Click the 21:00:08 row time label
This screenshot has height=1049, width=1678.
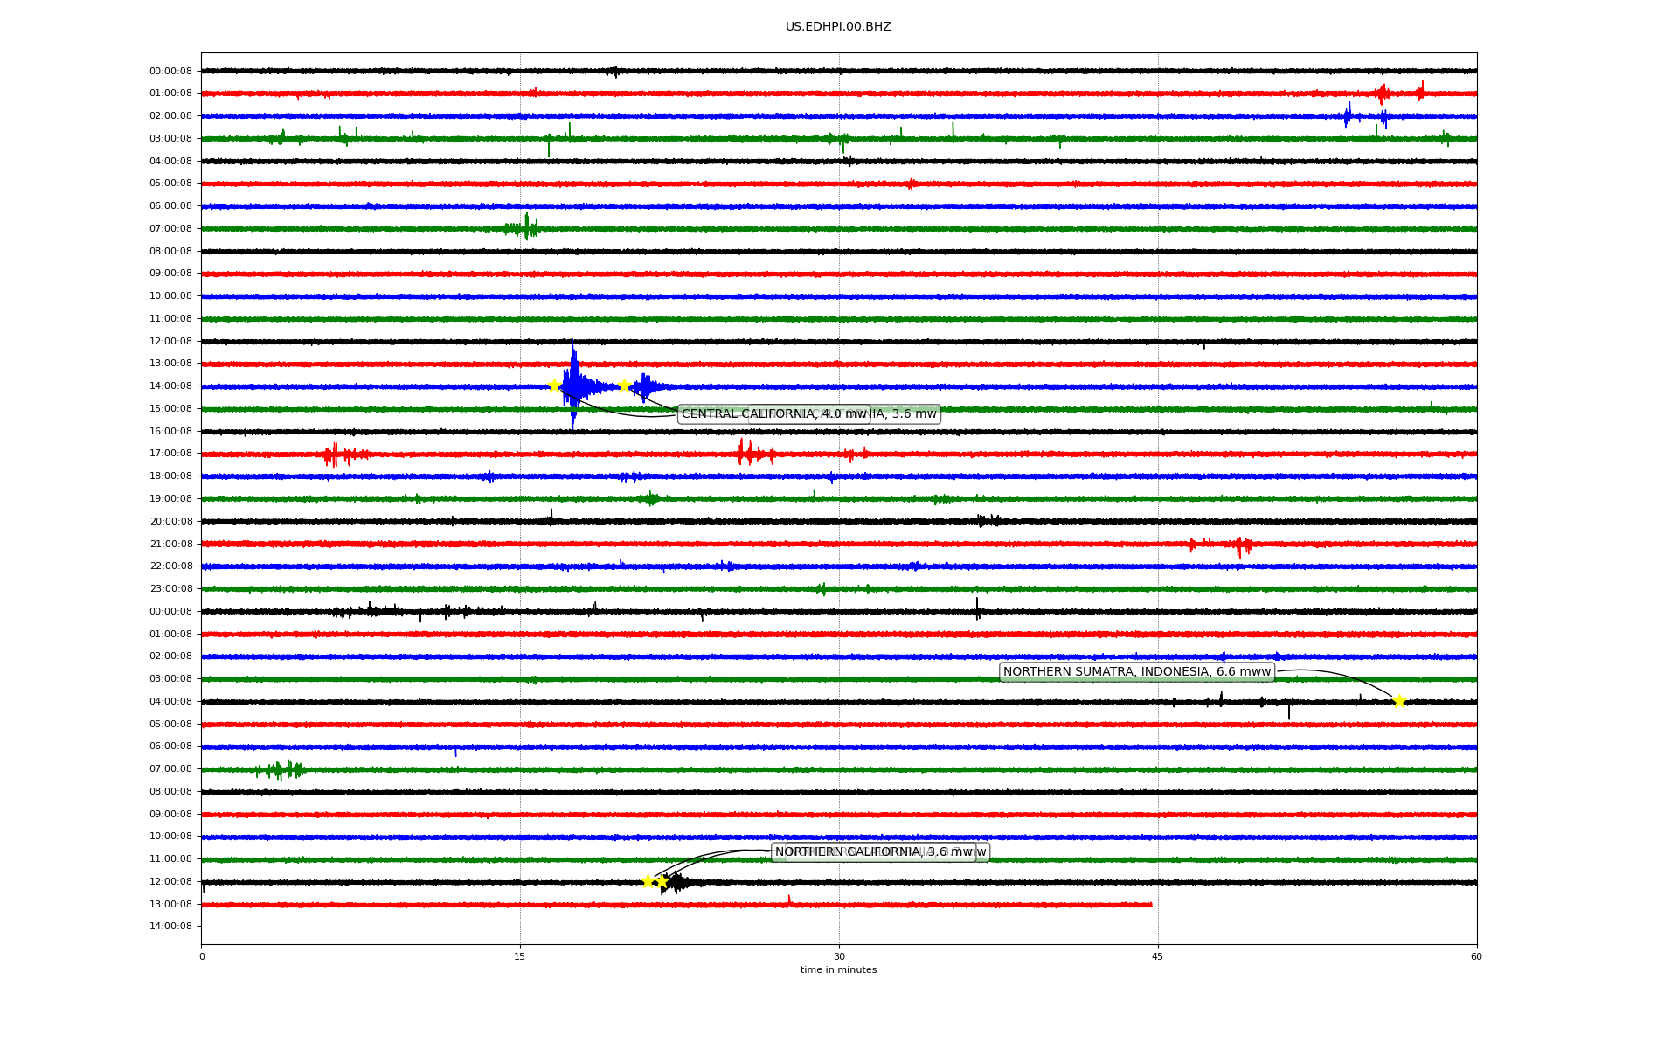[170, 544]
